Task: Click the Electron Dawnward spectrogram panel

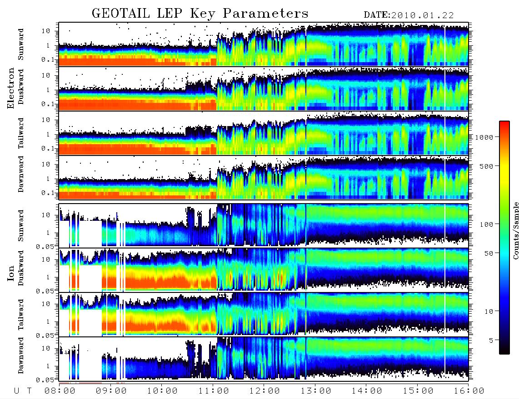Action: click(x=264, y=177)
